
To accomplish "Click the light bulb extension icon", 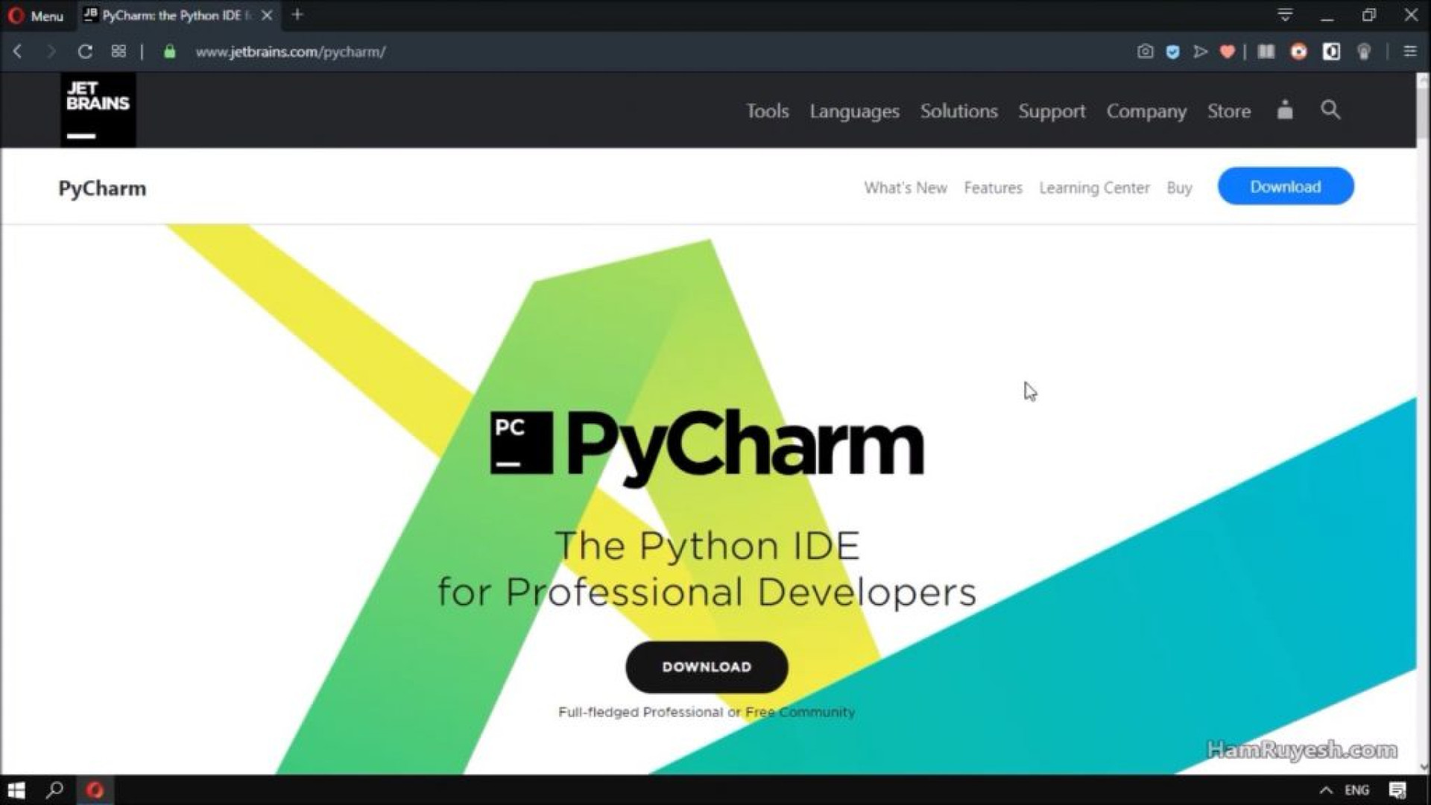I will [1364, 51].
